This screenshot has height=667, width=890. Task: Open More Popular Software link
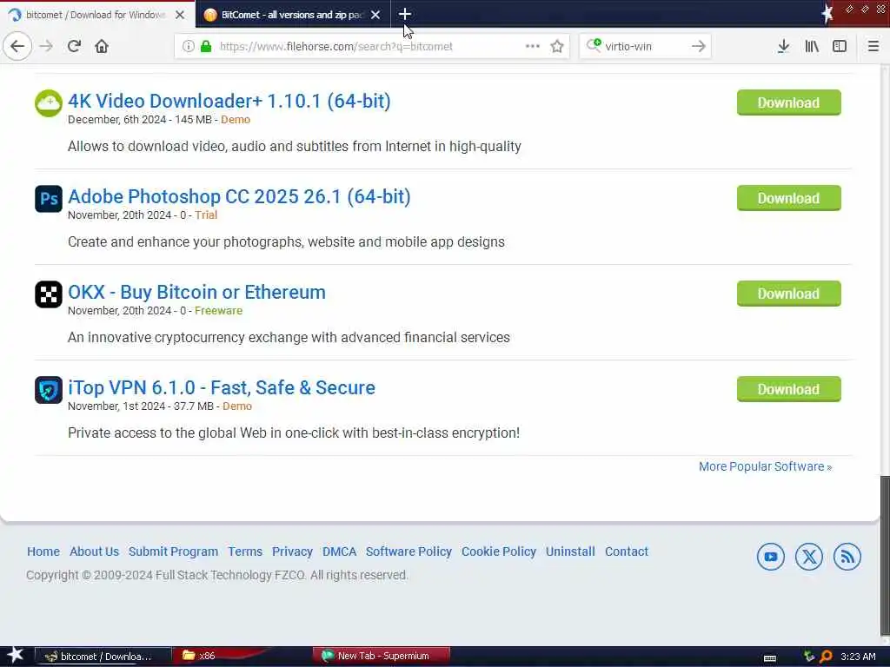(765, 466)
